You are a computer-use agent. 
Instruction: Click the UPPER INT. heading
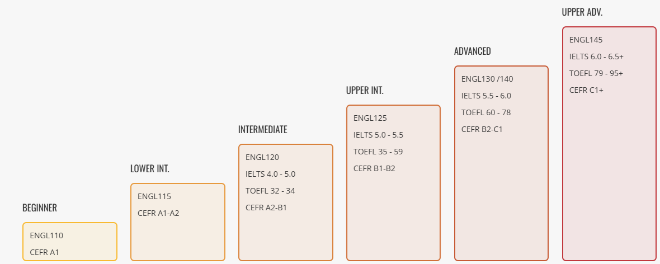point(365,91)
